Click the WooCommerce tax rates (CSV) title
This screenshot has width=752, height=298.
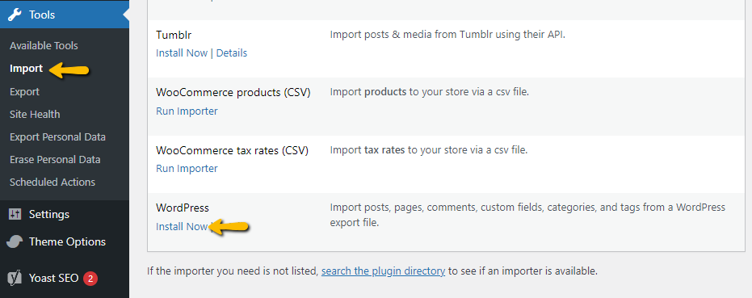[x=232, y=151]
